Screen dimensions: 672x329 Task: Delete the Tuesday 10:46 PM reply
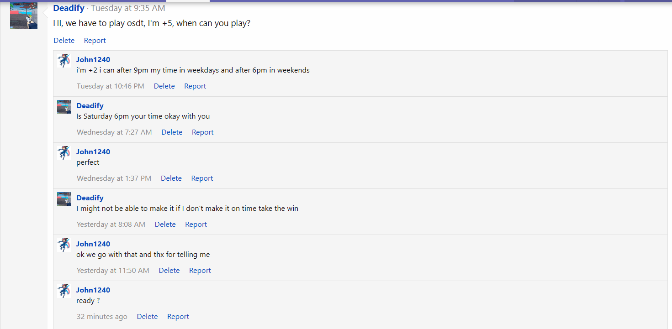point(164,86)
